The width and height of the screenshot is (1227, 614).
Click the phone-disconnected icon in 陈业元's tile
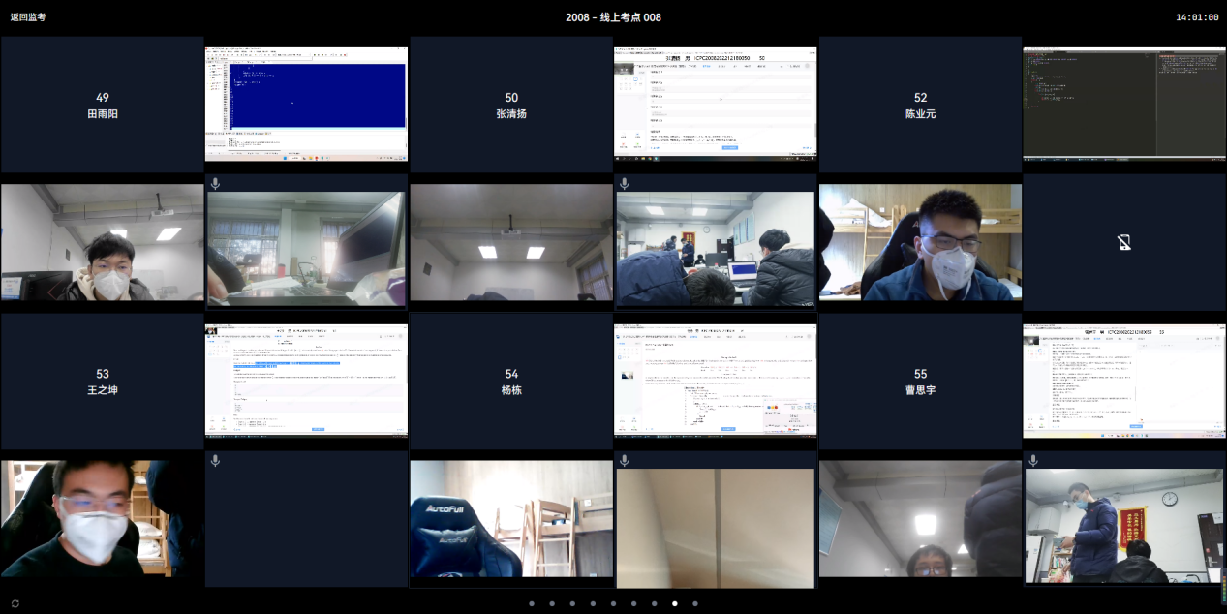pos(1124,242)
